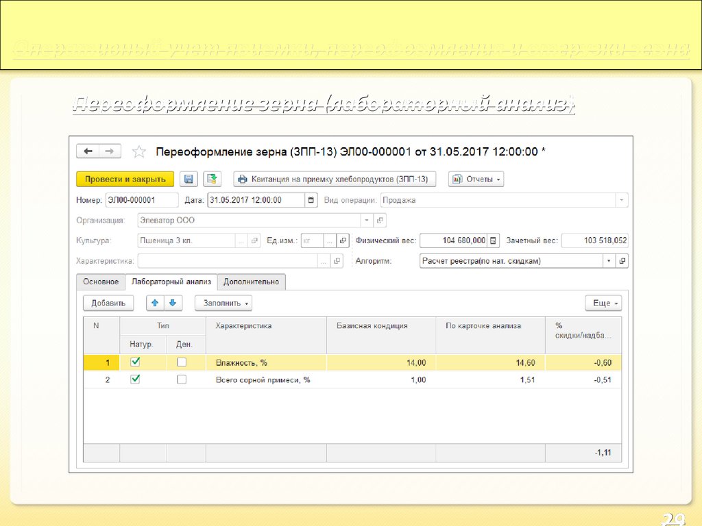Image resolution: width=702 pixels, height=526 pixels.
Task: Click the back navigation arrow
Action: (88, 151)
